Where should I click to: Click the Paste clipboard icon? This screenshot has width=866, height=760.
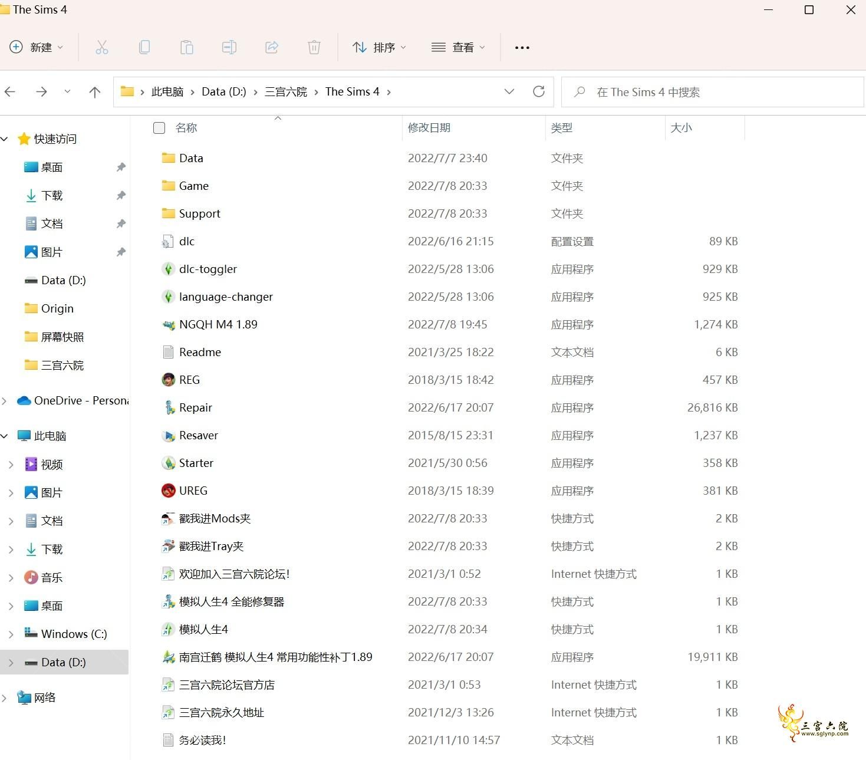point(186,47)
